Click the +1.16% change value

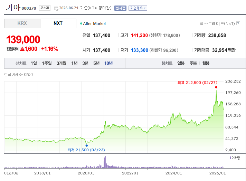49,49
